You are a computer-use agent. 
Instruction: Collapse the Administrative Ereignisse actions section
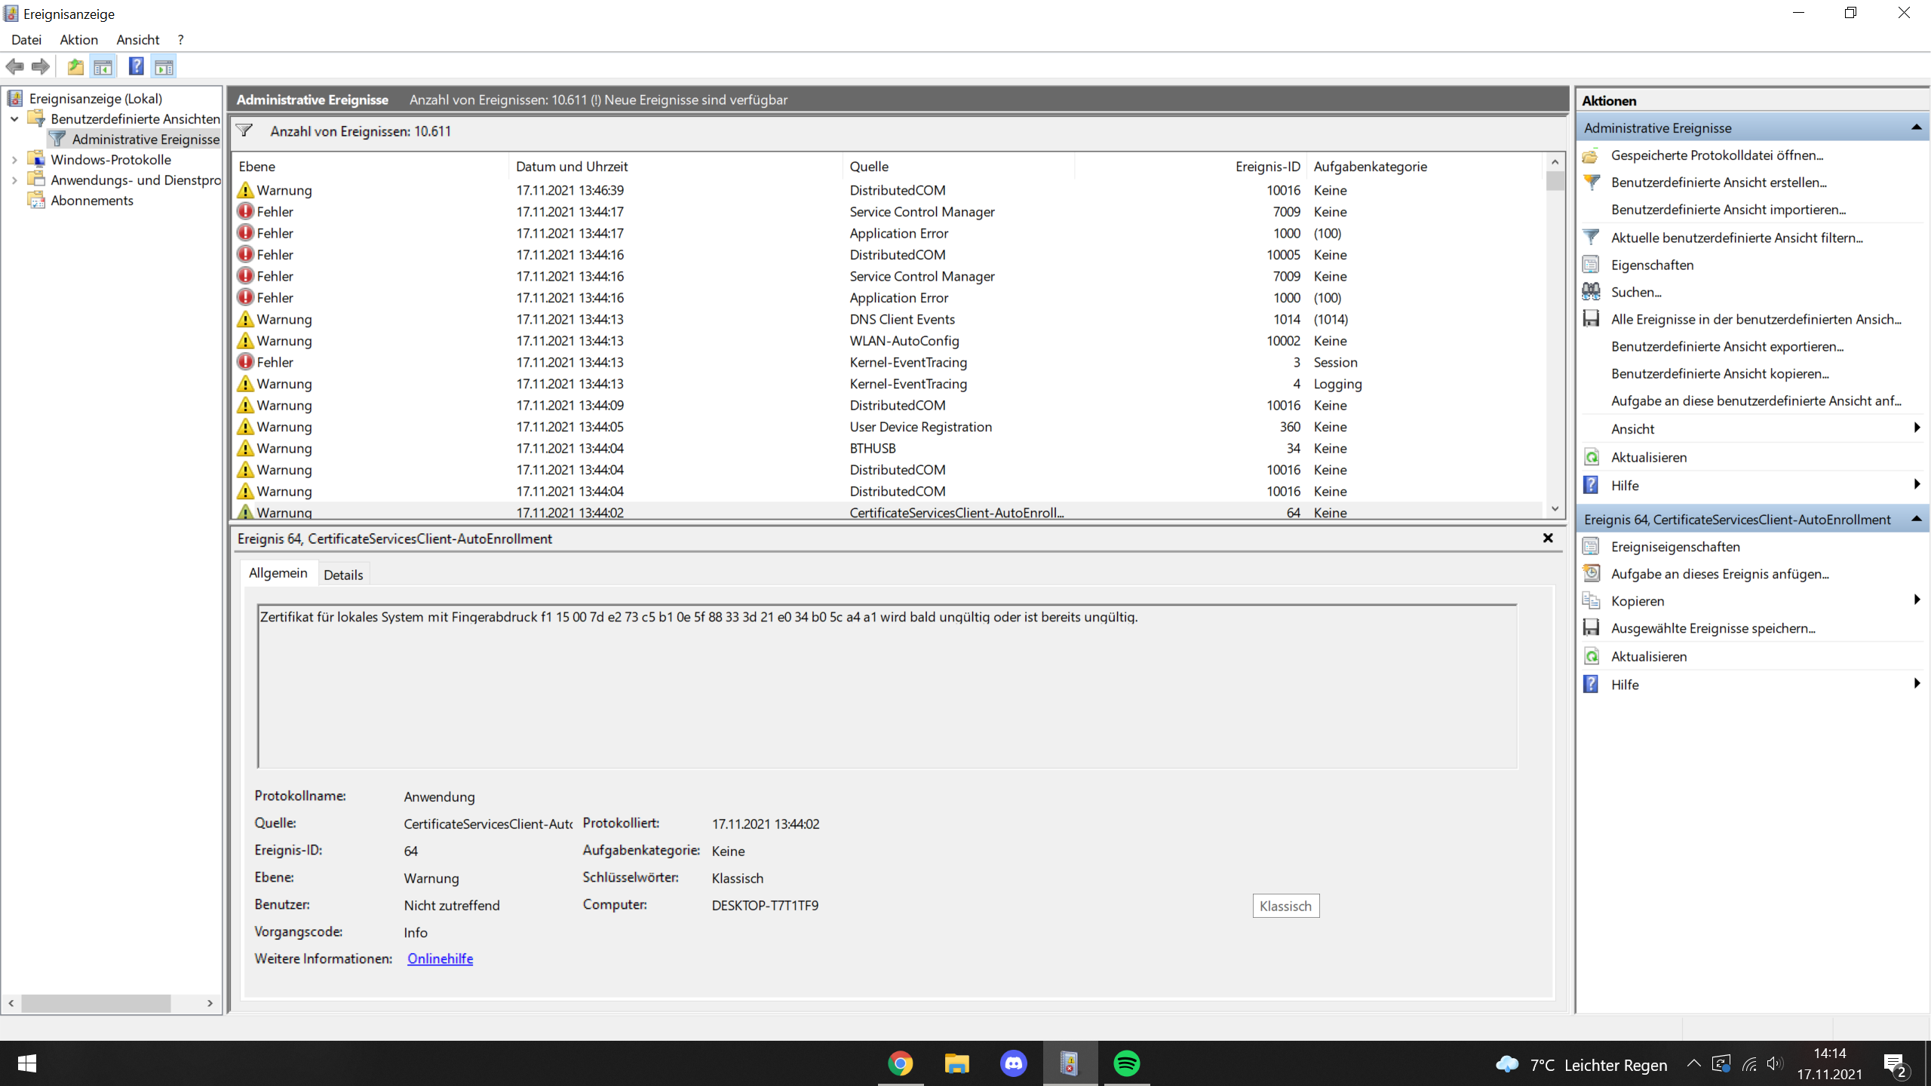tap(1916, 127)
